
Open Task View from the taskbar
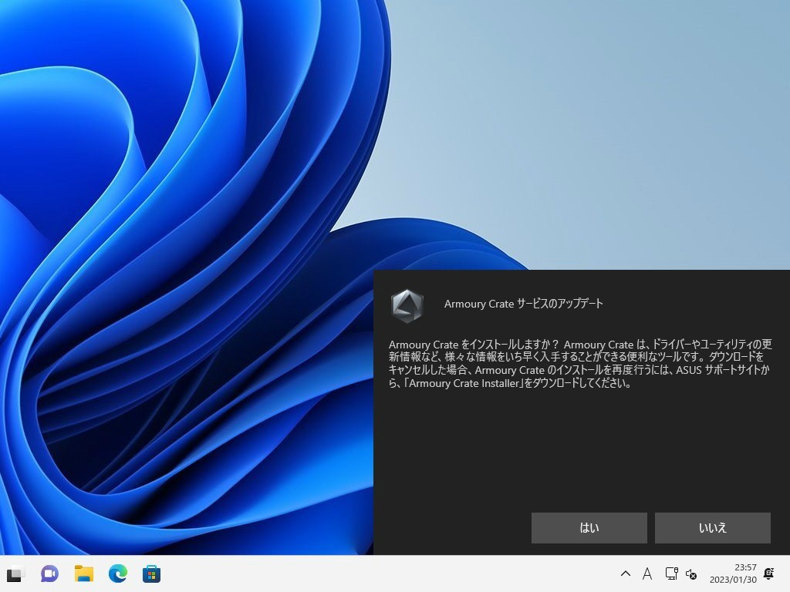coord(15,573)
